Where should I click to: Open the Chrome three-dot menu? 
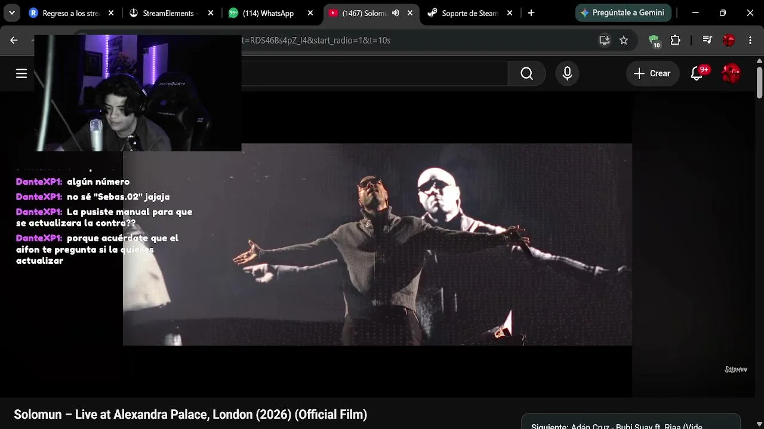click(750, 40)
